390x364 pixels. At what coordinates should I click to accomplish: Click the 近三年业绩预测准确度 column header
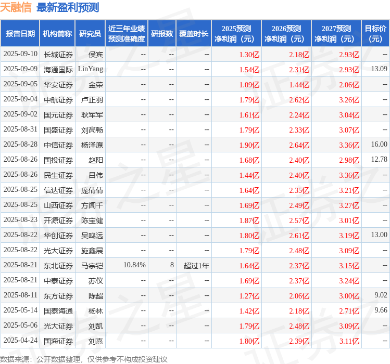click(x=127, y=34)
